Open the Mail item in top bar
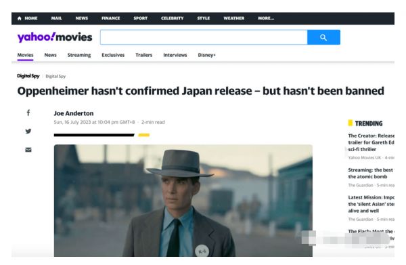This screenshot has height=265, width=406. pyautogui.click(x=56, y=18)
